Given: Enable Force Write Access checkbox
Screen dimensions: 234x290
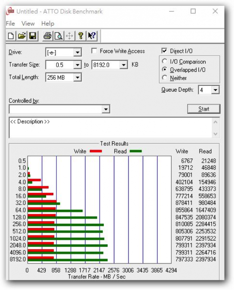Looking at the screenshot, I should (94, 51).
